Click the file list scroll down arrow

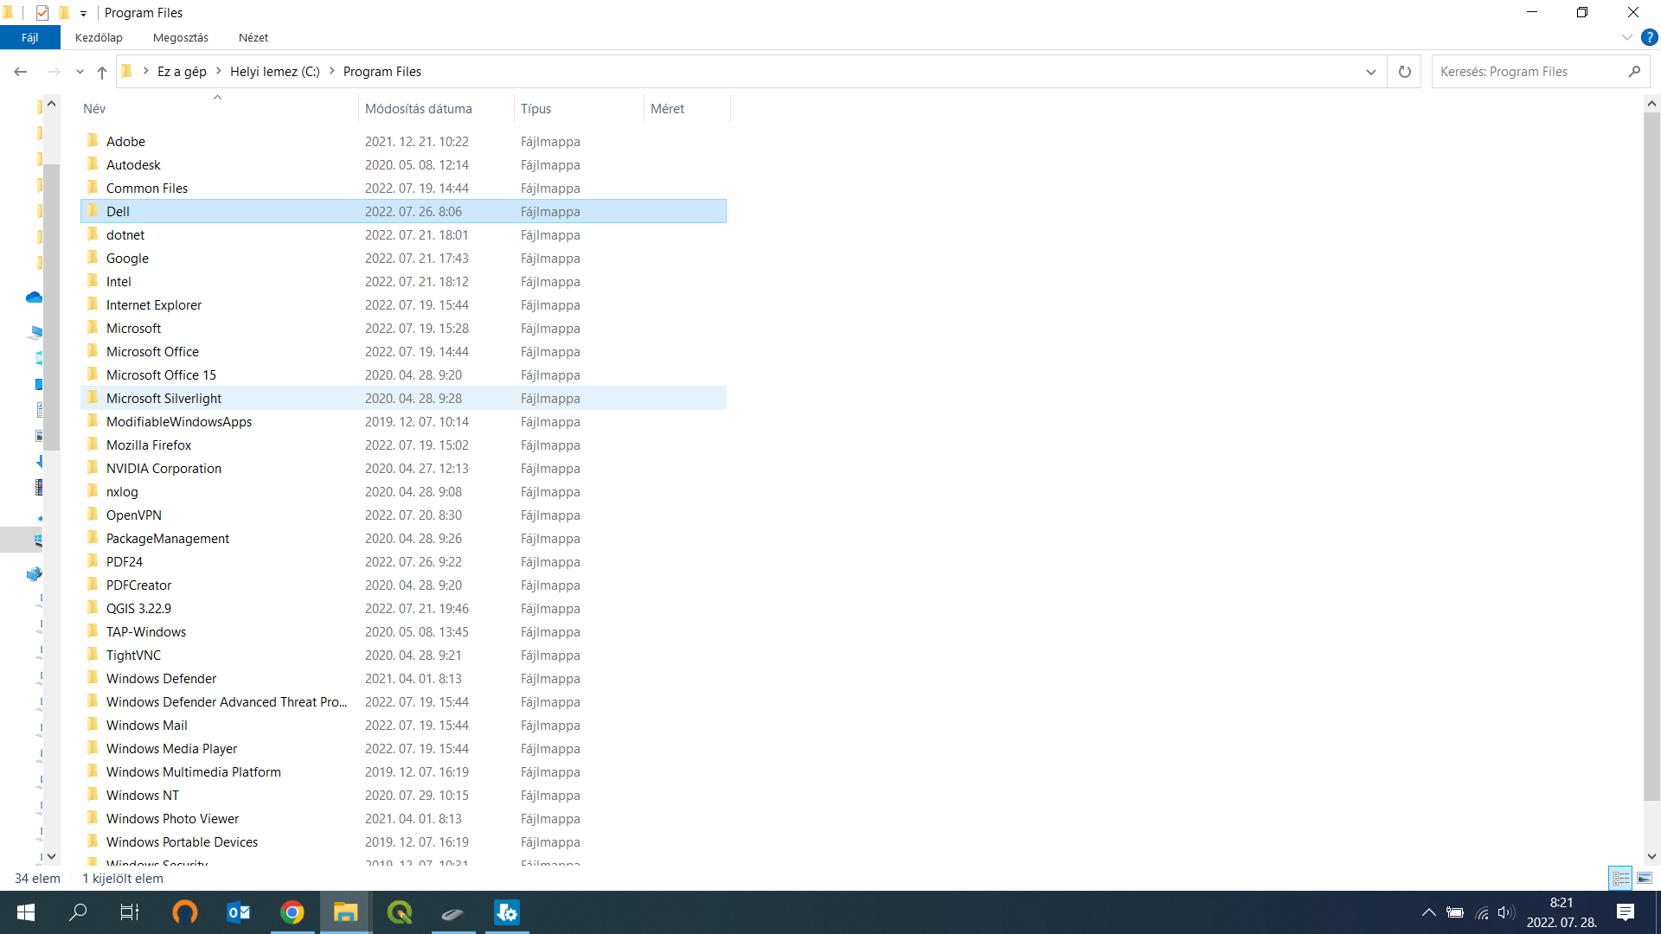(1651, 857)
